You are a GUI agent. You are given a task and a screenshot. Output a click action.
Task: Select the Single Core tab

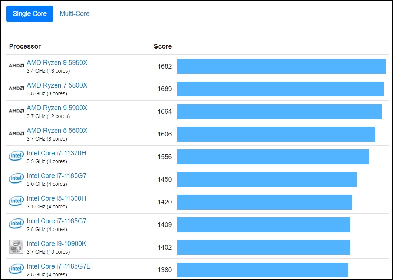click(30, 14)
